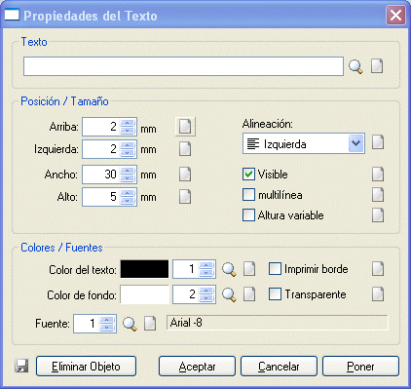Click the Arriba value field

pyautogui.click(x=101, y=127)
